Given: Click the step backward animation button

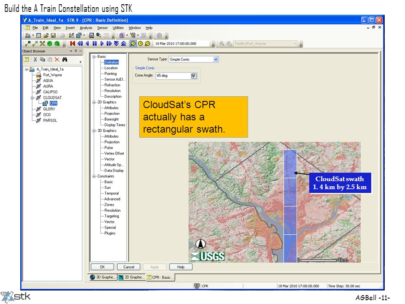Looking at the screenshot, I should (x=80, y=43).
